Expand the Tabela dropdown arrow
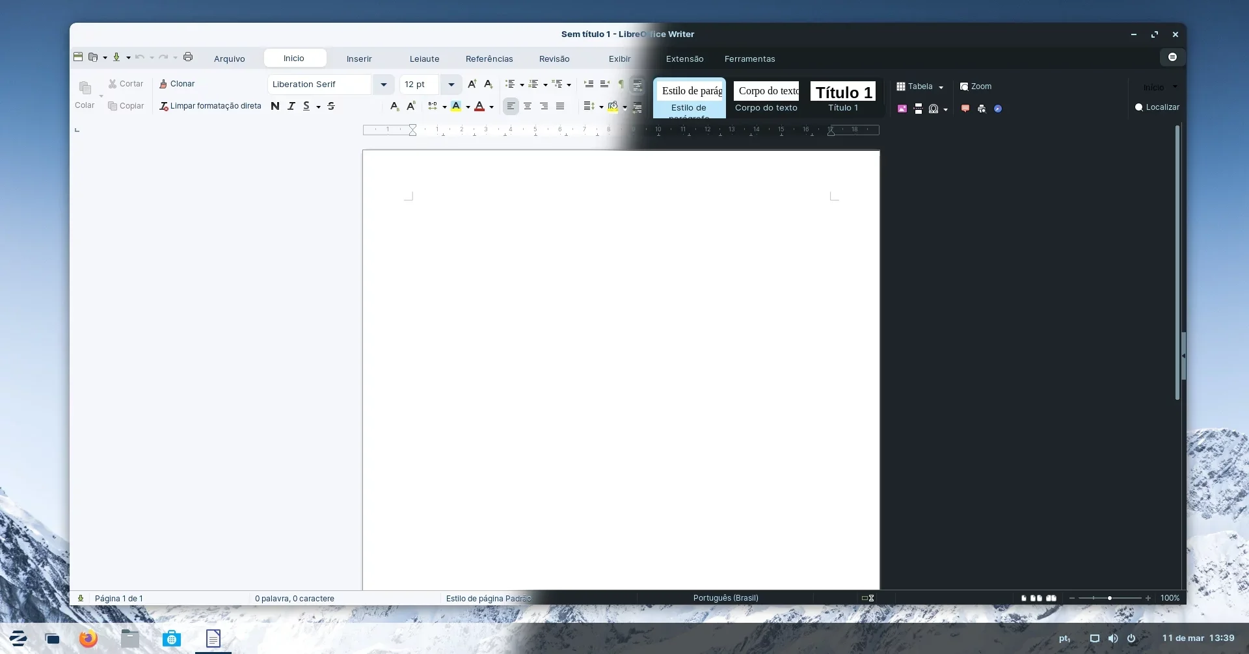 pos(941,87)
